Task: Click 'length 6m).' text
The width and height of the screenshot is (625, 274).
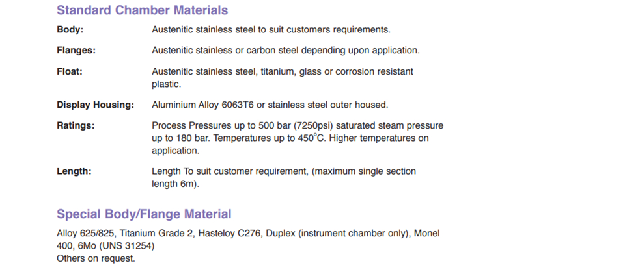Action: point(175,184)
